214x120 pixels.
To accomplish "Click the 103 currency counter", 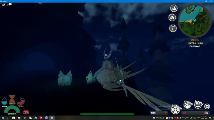I will click(x=159, y=113).
